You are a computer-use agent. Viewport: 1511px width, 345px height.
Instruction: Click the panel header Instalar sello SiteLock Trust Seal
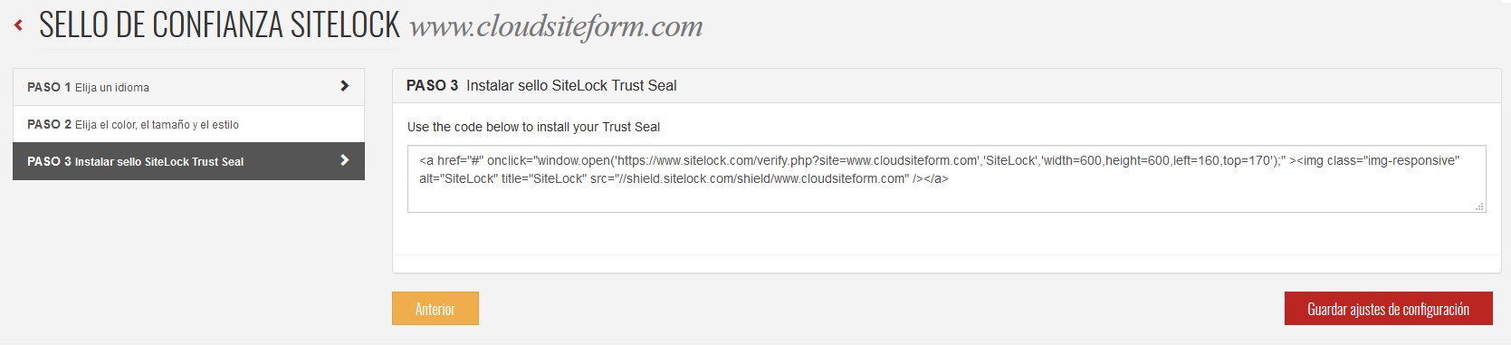571,86
